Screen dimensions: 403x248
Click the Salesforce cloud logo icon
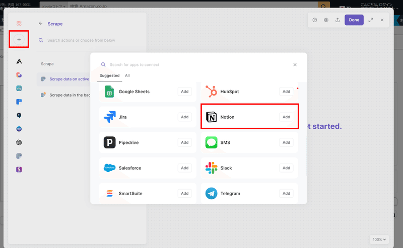pyautogui.click(x=109, y=168)
